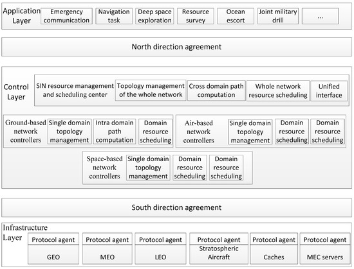Image resolution: width=354 pixels, height=269 pixels.
Task: Select the Stratospheric Aircraft protocol agent box
Action: pyautogui.click(x=219, y=248)
